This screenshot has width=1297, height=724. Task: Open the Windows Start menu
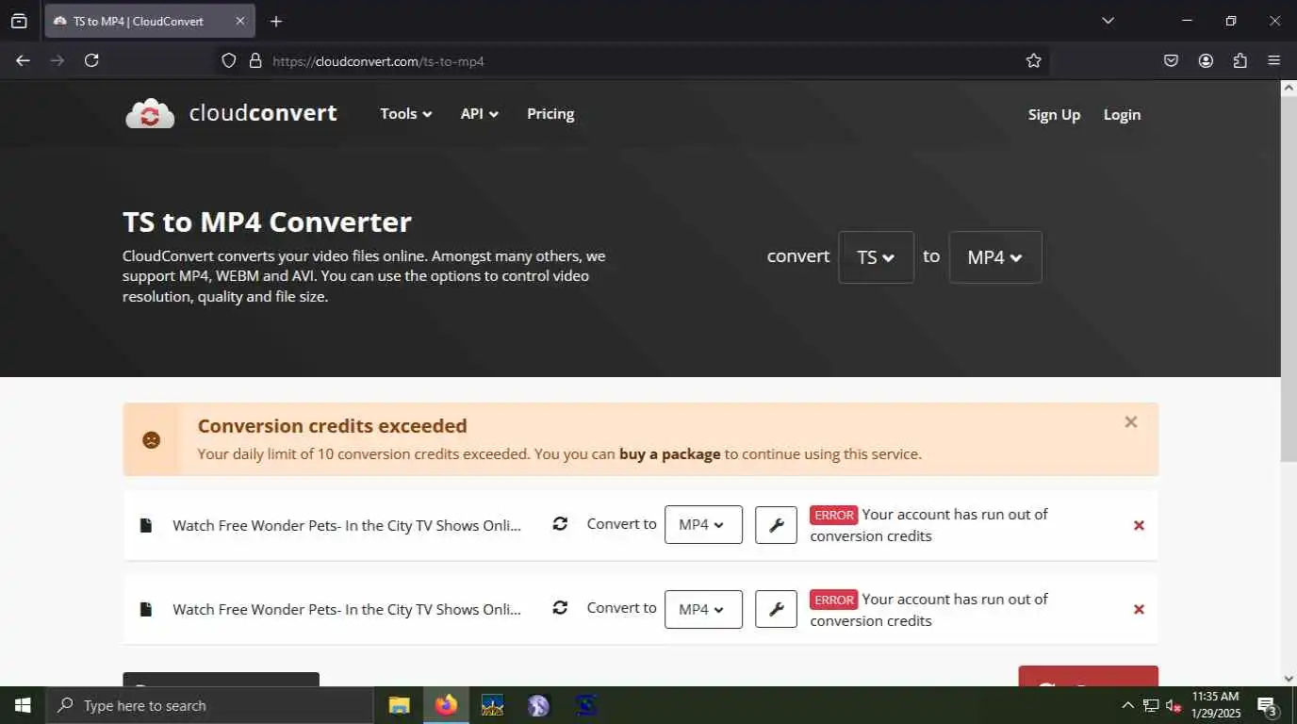(x=23, y=705)
